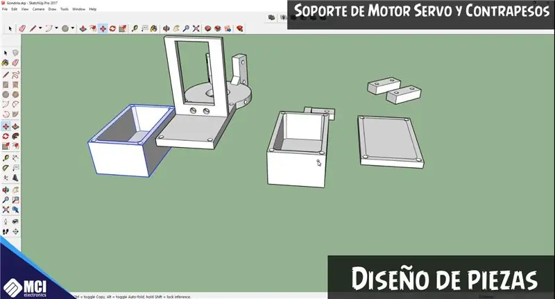555x299 pixels.
Task: Select the Polygon tool in the left toolset
Action: tap(15, 94)
